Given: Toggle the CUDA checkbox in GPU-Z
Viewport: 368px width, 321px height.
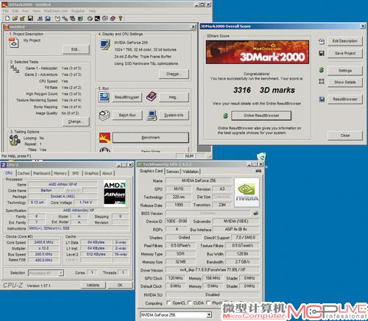Looking at the screenshot, I should tap(189, 303).
